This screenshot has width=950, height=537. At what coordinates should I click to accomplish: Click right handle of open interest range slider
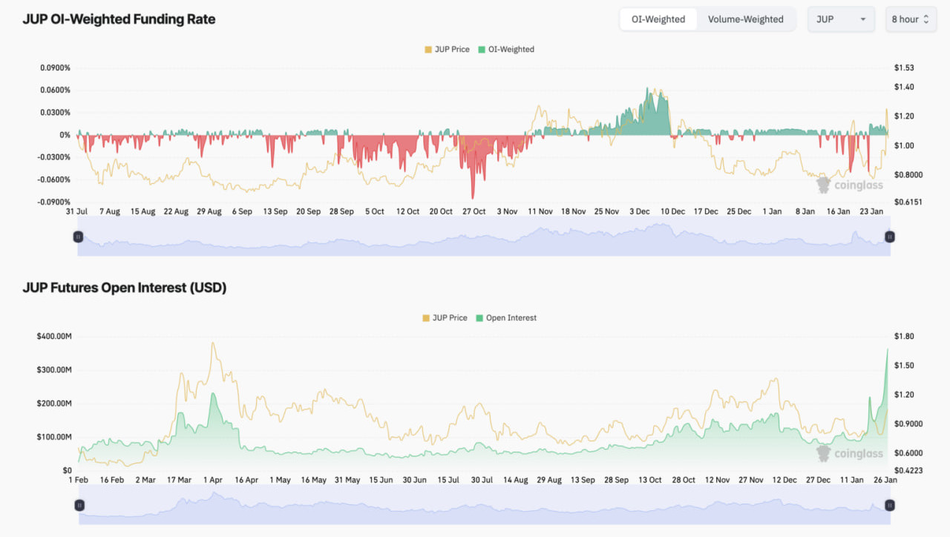889,505
